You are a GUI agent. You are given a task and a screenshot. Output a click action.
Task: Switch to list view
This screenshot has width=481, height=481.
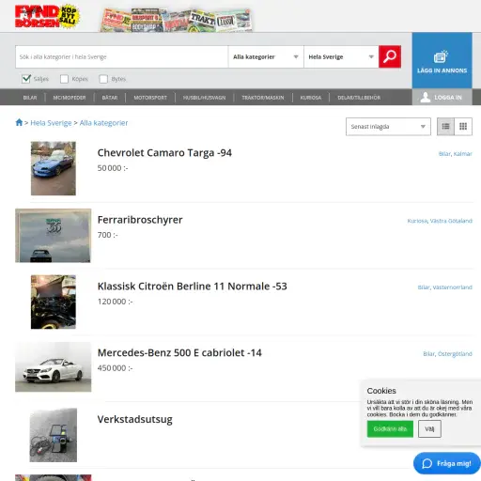445,127
